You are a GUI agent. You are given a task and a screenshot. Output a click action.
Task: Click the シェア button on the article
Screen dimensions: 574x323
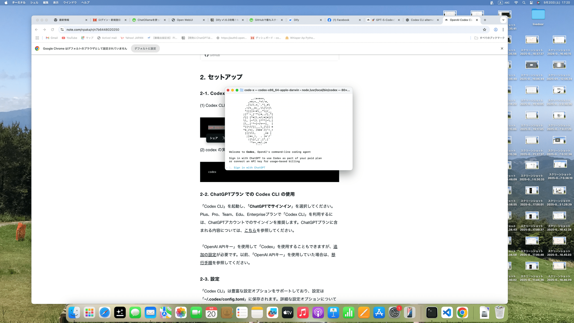(x=214, y=138)
